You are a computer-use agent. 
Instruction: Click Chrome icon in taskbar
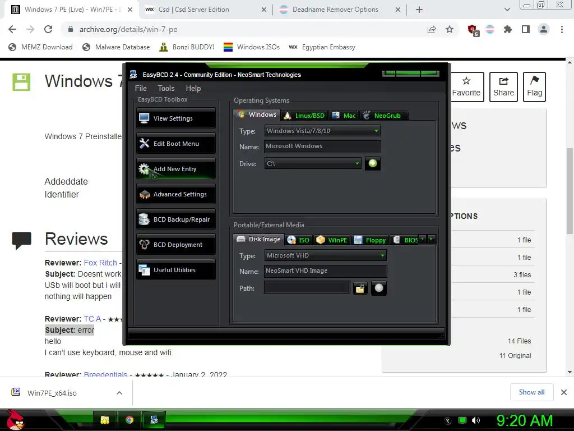(x=129, y=420)
